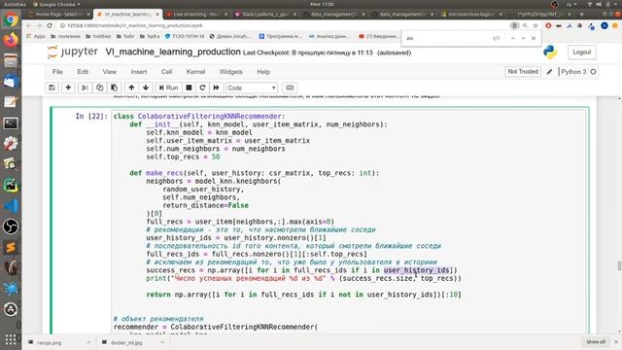Insert a new cell below with plus icon
Viewport: 622px width, 350px height.
(x=68, y=87)
